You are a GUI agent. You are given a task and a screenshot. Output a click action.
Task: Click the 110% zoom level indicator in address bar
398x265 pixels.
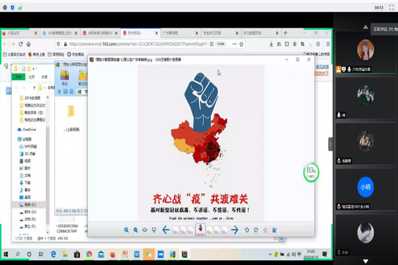[221, 44]
